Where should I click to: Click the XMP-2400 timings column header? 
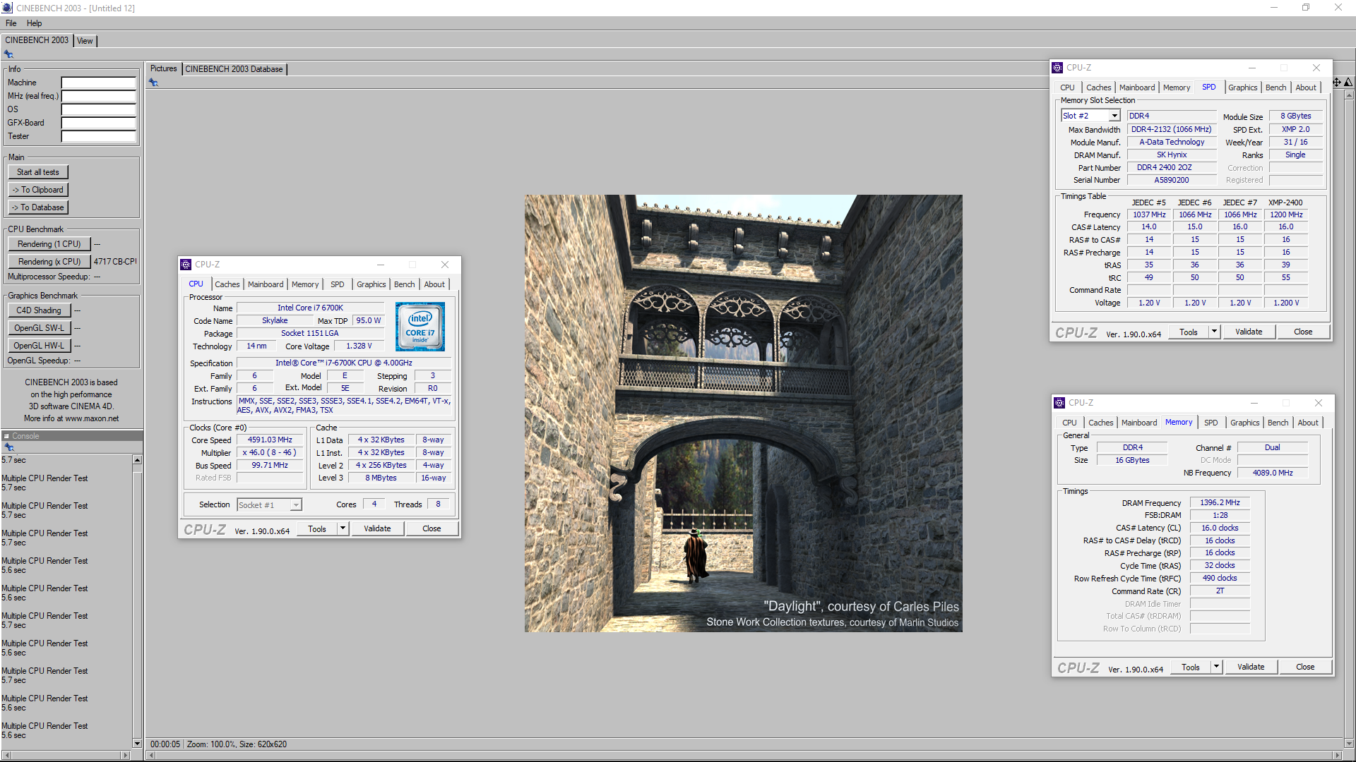1285,202
